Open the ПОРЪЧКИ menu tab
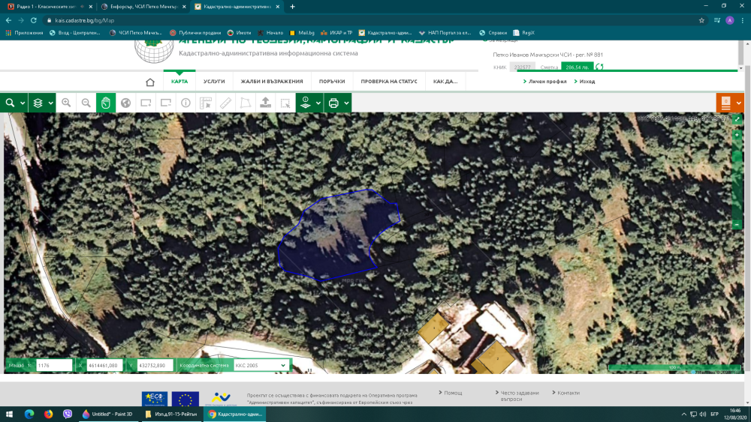 (x=331, y=81)
